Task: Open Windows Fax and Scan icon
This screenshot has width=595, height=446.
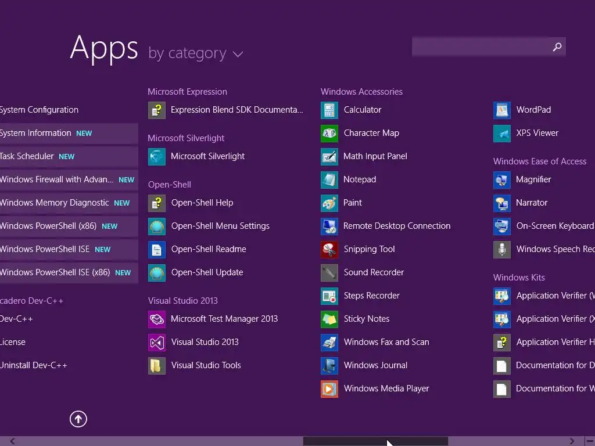Action: tap(329, 343)
